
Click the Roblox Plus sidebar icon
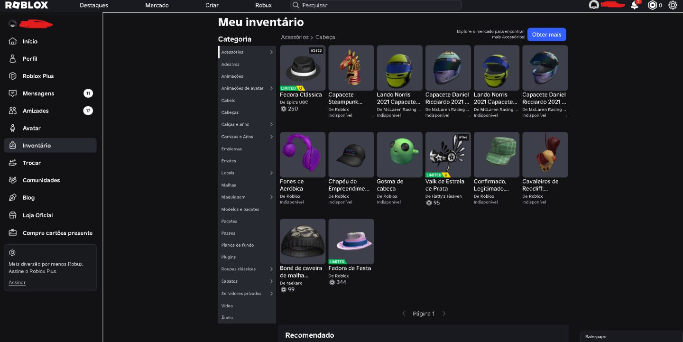point(13,76)
